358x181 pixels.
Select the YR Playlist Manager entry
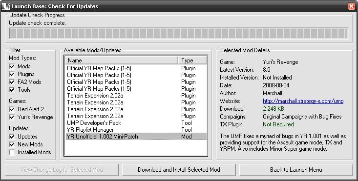coord(136,130)
